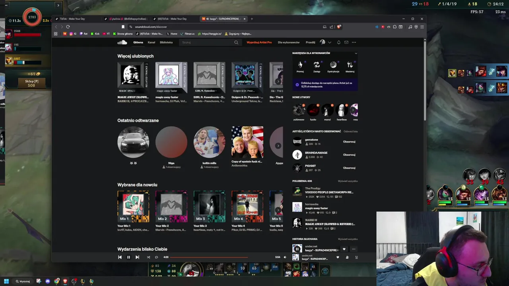Viewport: 509px width, 286px height.
Task: Expand the profile avatar dropdown menu
Action: (329, 42)
